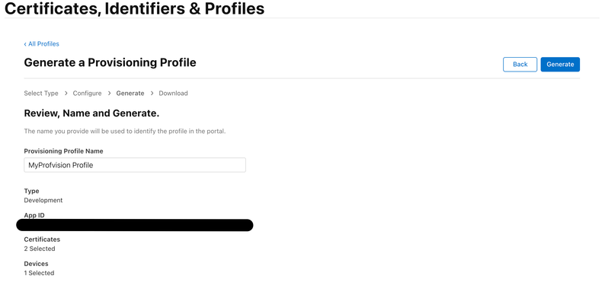Click the 2 Selected certificates text

(40, 249)
